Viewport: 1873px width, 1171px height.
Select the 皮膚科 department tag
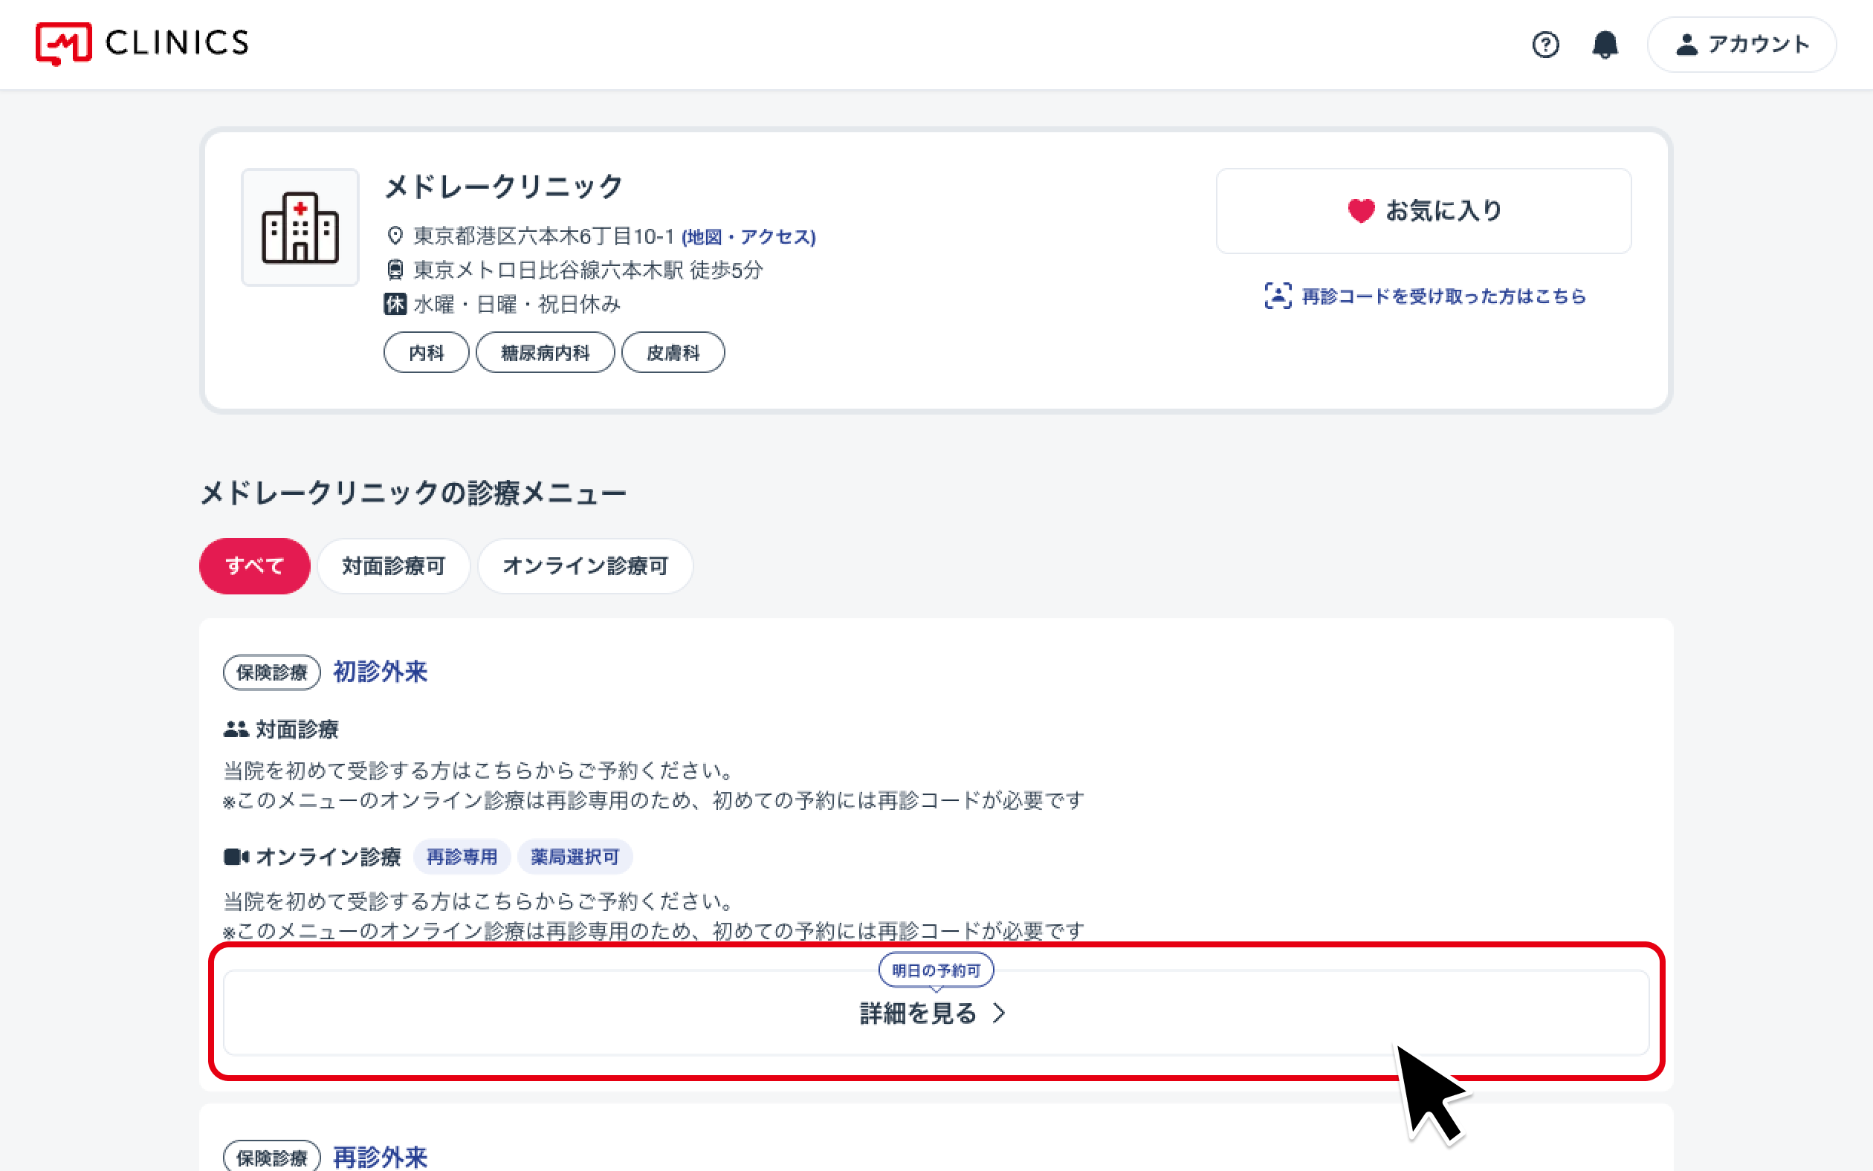673,353
